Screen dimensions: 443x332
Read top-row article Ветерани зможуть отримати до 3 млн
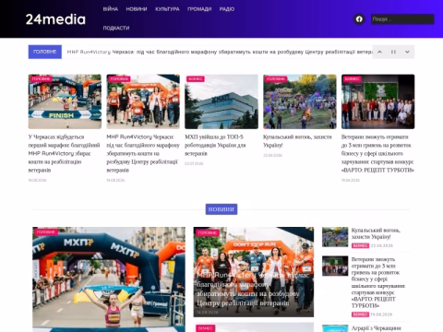(x=377, y=153)
